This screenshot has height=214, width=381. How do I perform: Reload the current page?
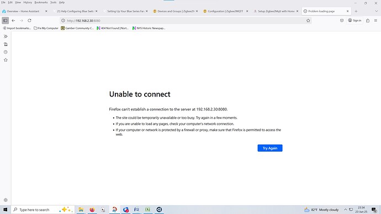tap(29, 20)
